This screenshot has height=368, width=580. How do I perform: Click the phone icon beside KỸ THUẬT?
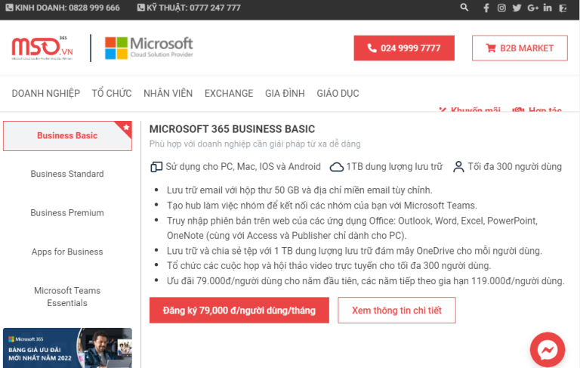tap(141, 8)
